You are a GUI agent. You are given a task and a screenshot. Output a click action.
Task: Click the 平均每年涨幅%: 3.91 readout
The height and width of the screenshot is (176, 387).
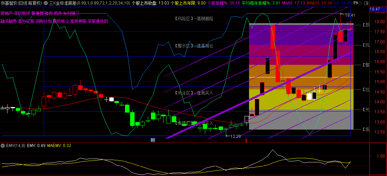(x=261, y=3)
